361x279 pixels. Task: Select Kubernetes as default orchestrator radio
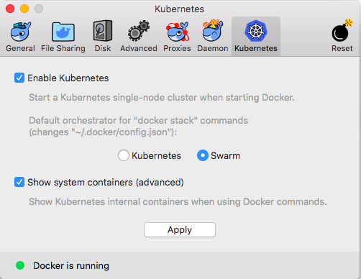point(124,155)
